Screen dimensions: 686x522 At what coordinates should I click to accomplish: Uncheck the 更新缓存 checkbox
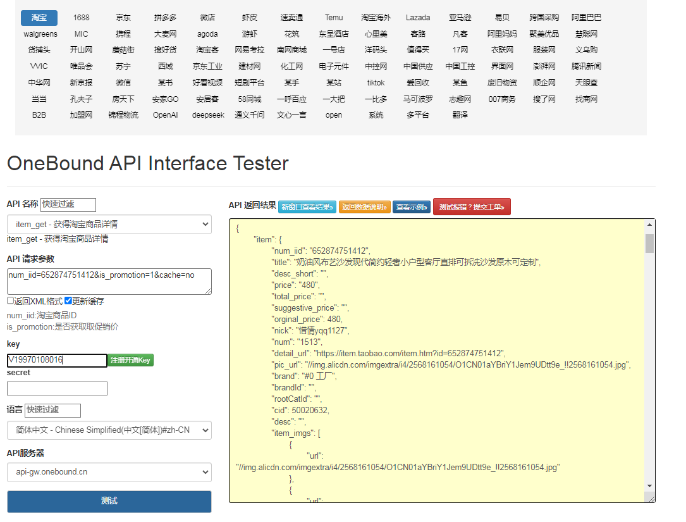coord(68,301)
